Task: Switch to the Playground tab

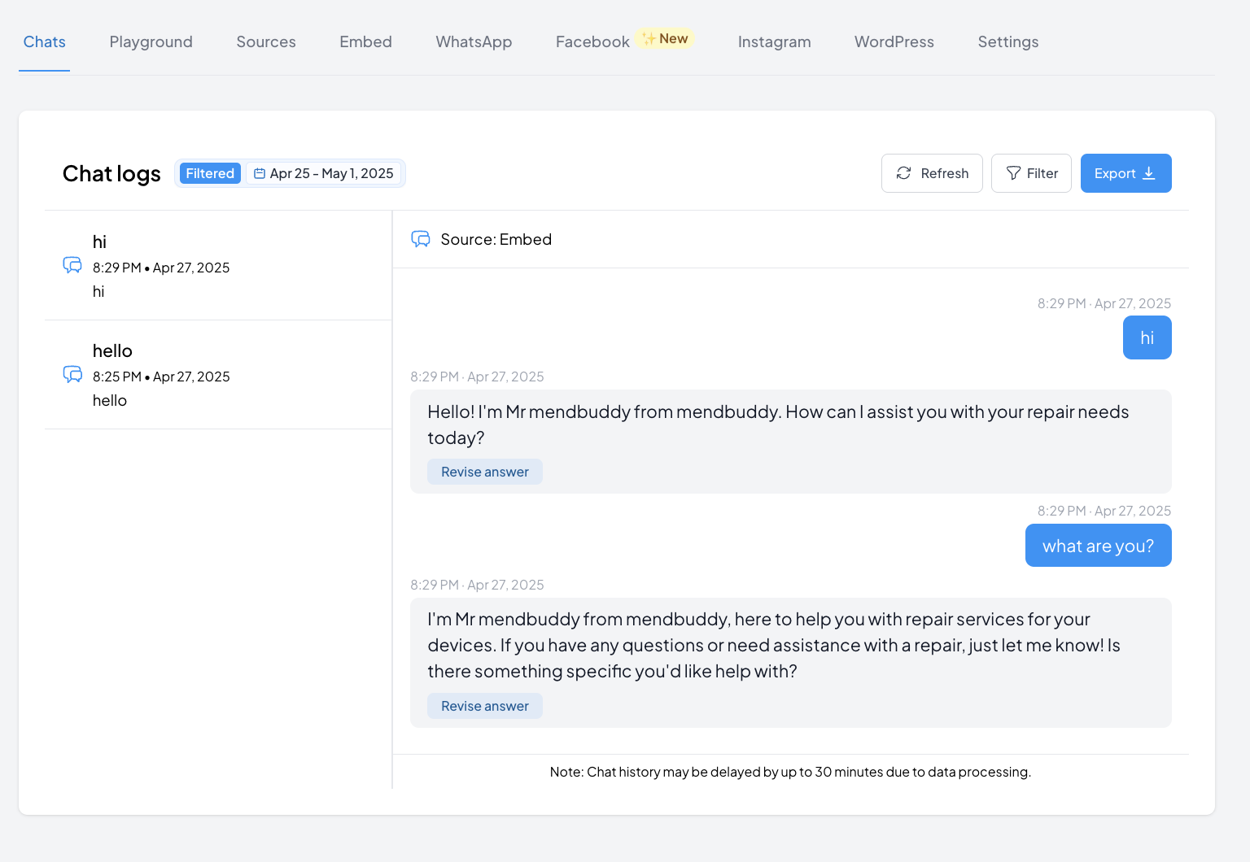Action: click(x=151, y=41)
